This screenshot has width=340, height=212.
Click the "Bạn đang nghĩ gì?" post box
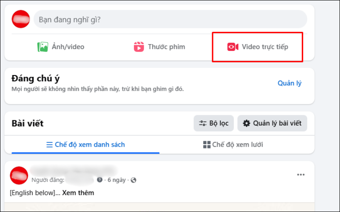pyautogui.click(x=170, y=19)
